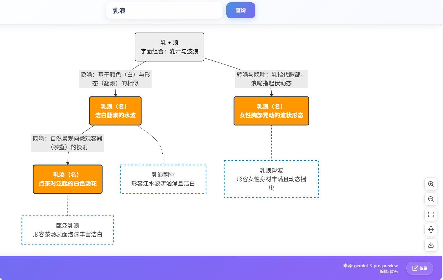
Task: Focus the search field containing 乳浪
Action: pos(164,10)
